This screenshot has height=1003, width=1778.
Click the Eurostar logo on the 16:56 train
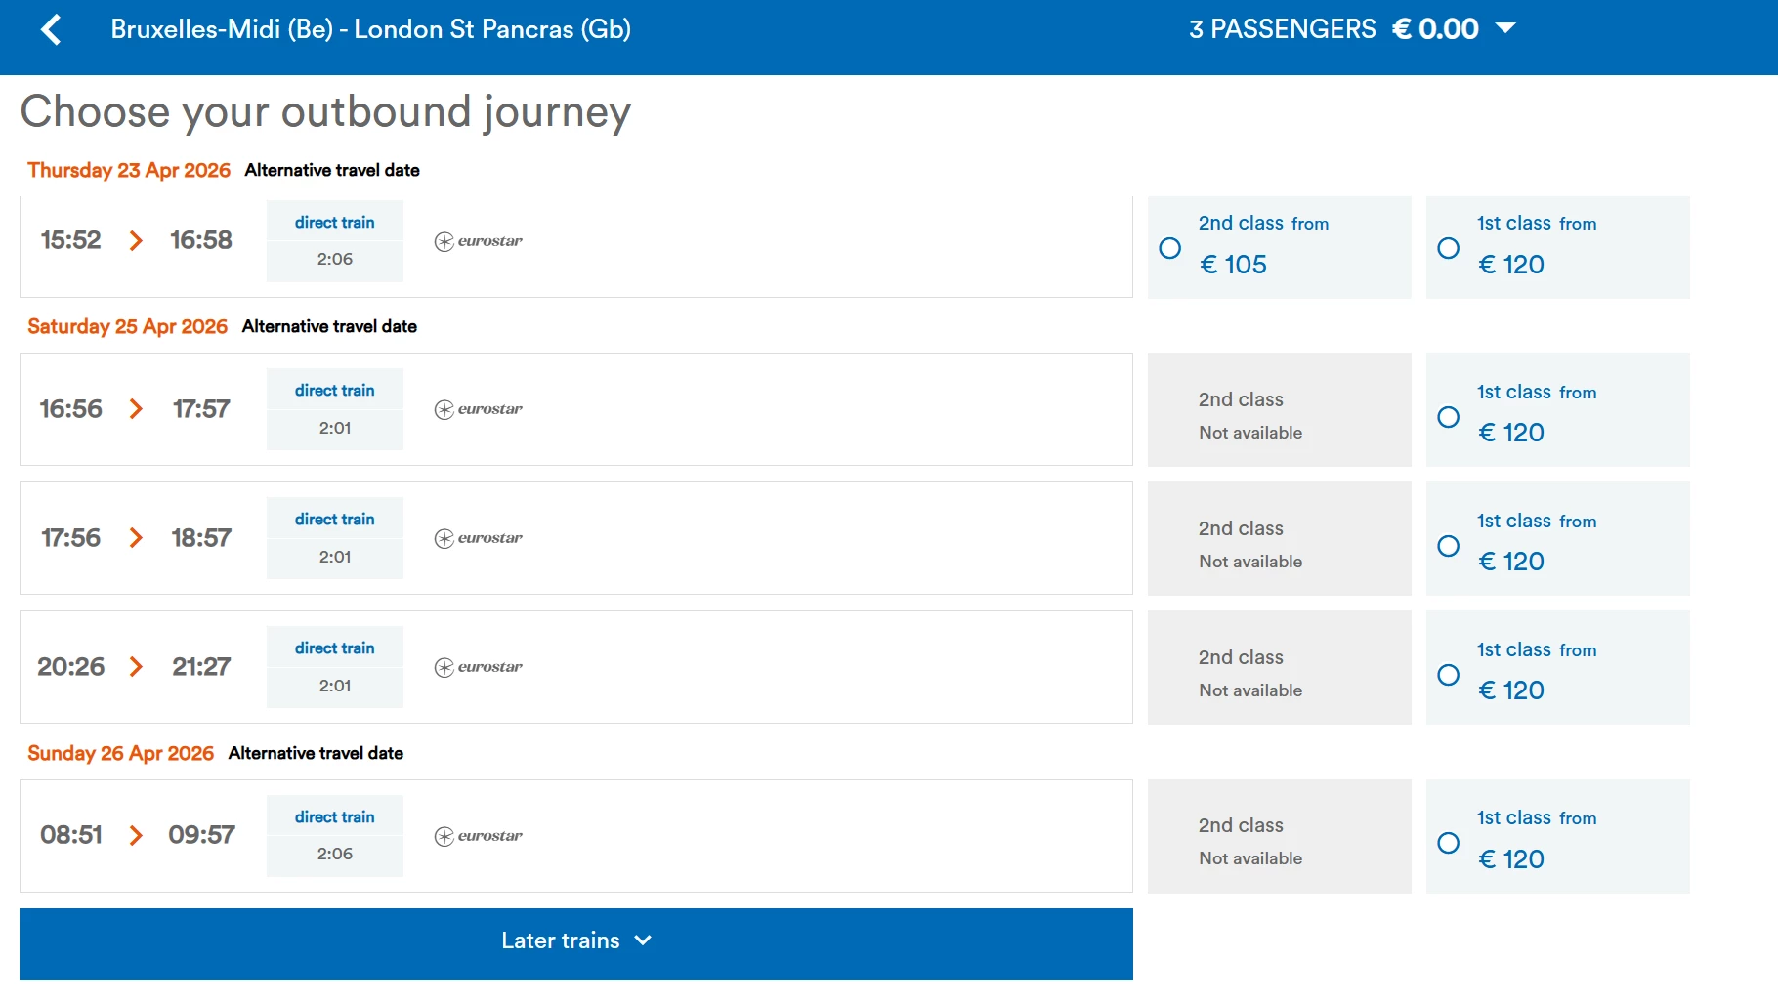[x=479, y=409]
